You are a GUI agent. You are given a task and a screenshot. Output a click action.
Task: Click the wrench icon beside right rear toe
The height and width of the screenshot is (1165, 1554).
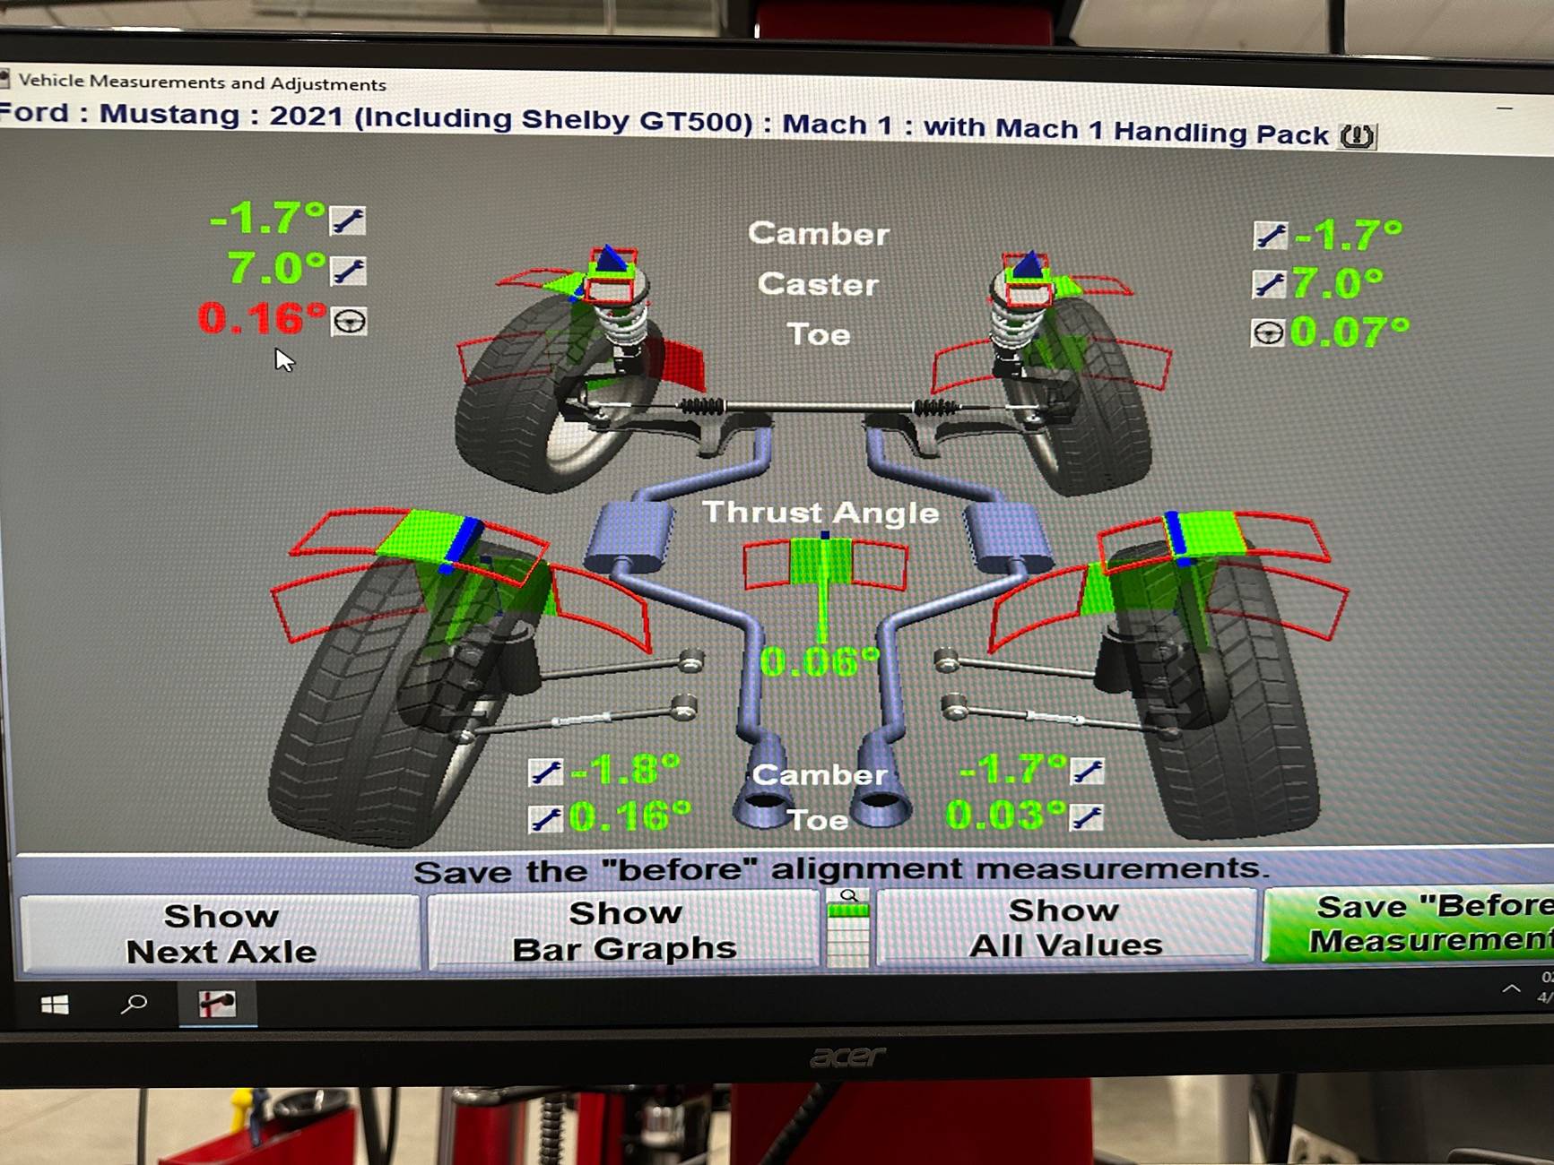point(1087,817)
